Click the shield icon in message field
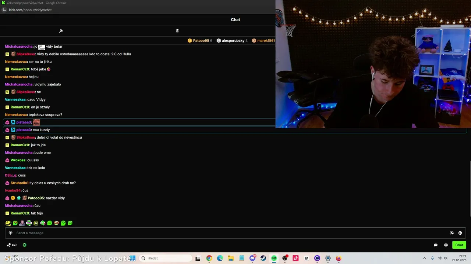The width and height of the screenshot is (471, 264). [11, 233]
